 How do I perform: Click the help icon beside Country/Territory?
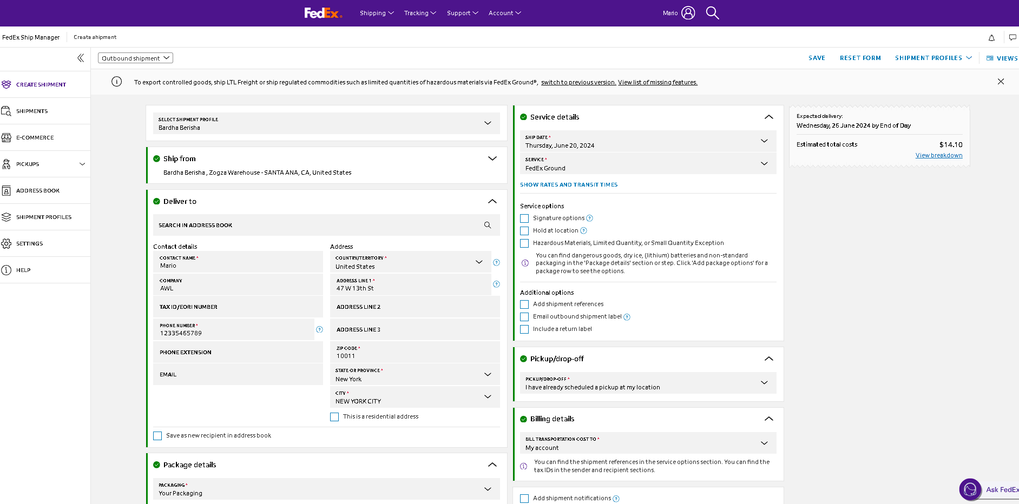[496, 262]
